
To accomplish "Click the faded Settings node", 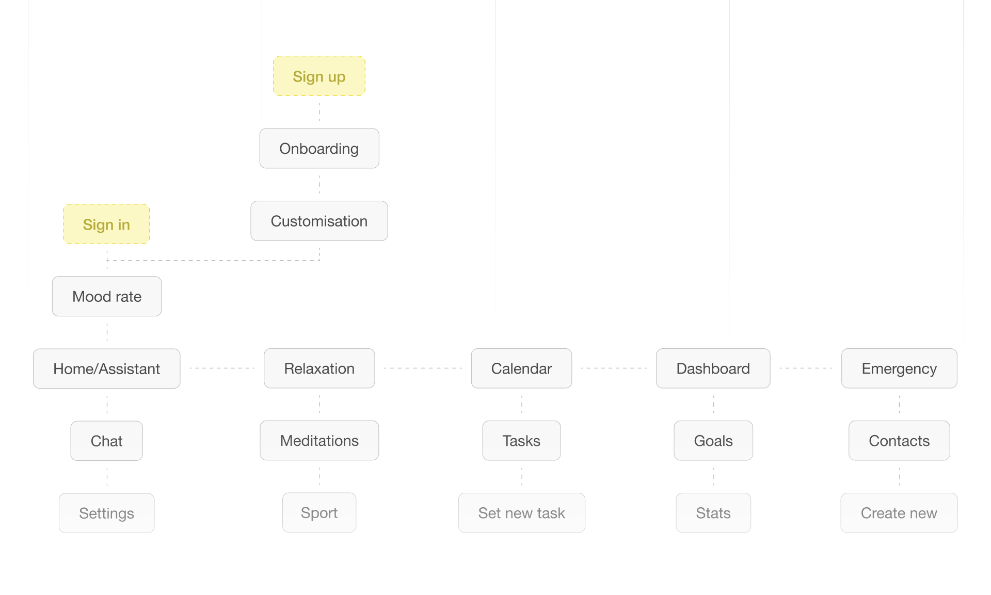I will [107, 513].
